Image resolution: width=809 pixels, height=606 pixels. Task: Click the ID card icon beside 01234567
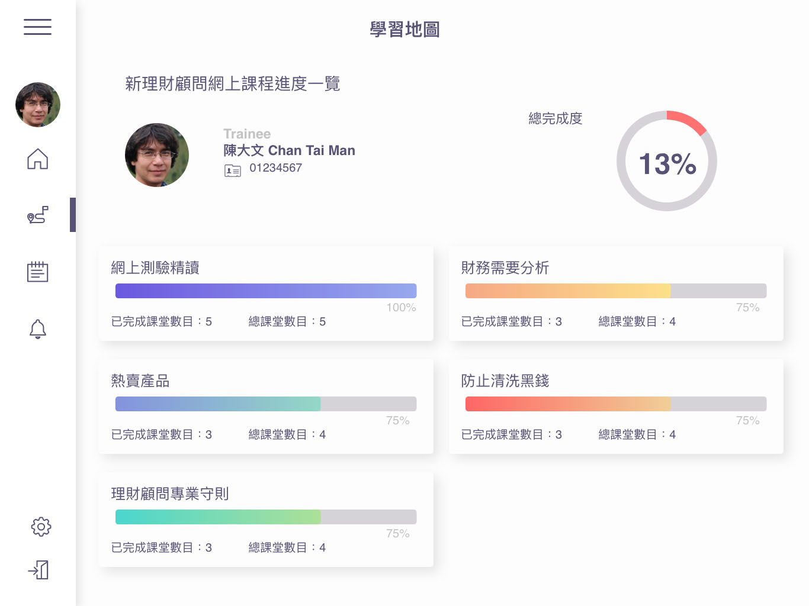[x=233, y=171]
